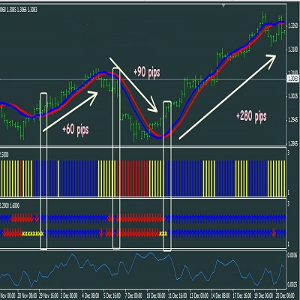The height and width of the screenshot is (300, 300).
Task: Click the 17 Dec 16:00 time label
Action: click(x=242, y=295)
